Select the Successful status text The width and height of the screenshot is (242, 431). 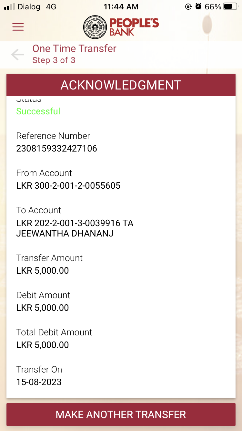click(x=38, y=111)
